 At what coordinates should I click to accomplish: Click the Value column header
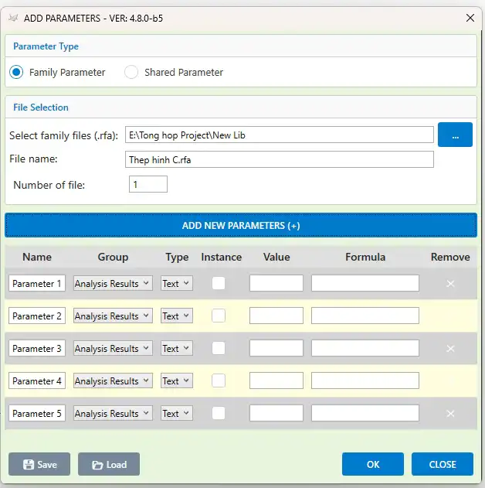276,257
